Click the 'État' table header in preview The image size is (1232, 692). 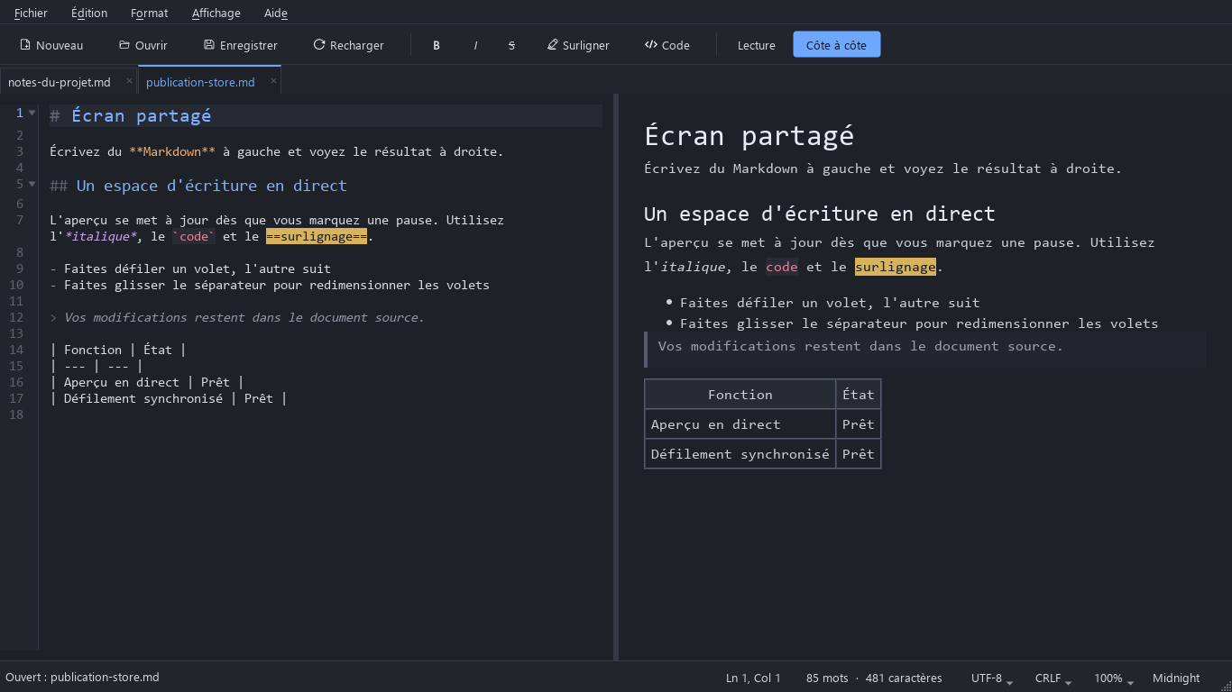pyautogui.click(x=859, y=395)
